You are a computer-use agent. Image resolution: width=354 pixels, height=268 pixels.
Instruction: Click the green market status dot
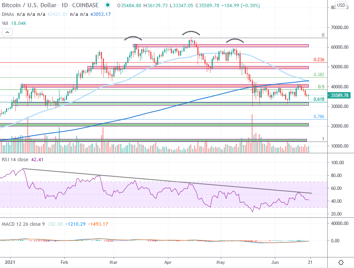pos(108,5)
